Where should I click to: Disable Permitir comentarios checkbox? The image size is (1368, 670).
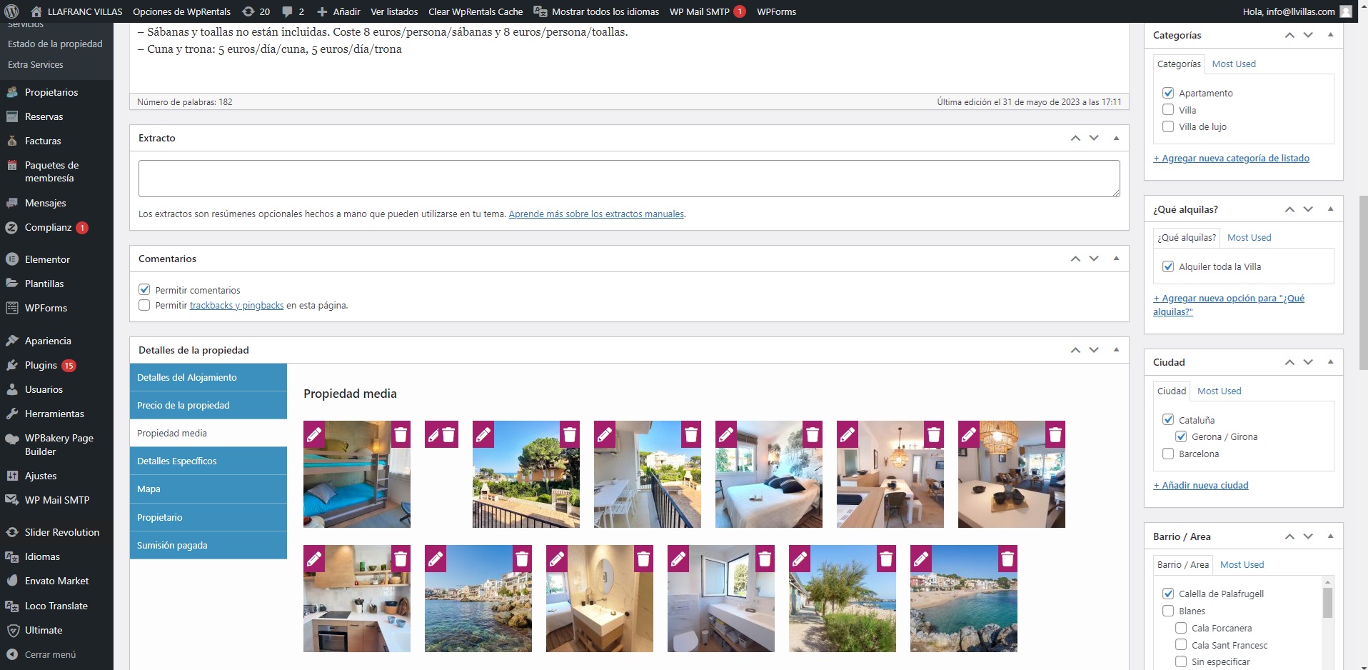pos(144,289)
